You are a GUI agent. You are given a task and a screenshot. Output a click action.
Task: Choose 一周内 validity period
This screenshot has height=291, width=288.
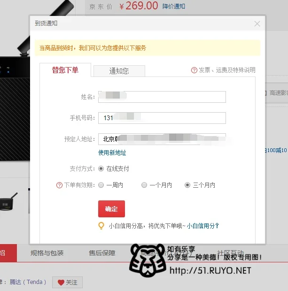[101, 185]
